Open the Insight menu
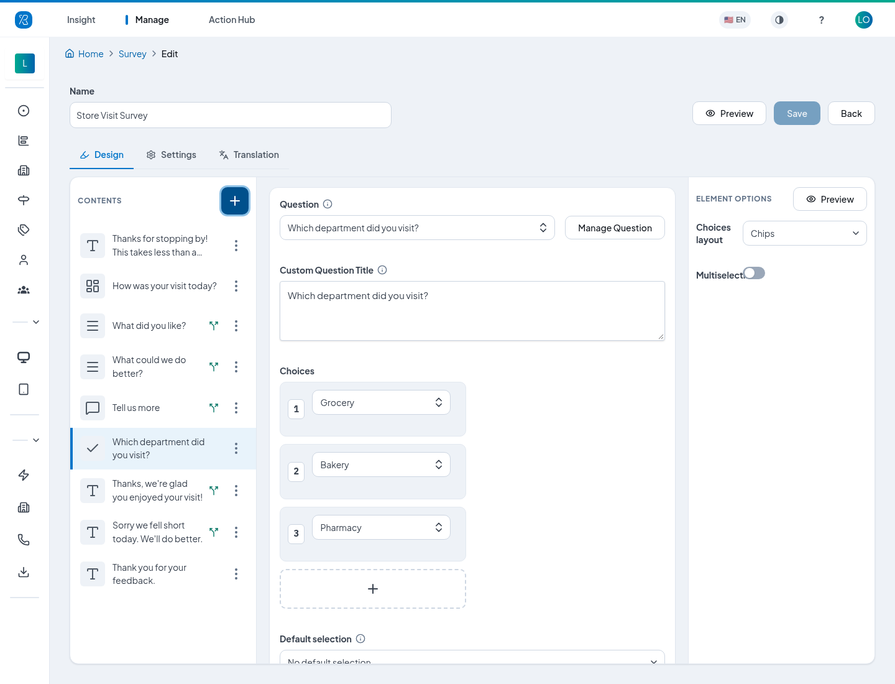Viewport: 895px width, 684px height. pyautogui.click(x=81, y=20)
